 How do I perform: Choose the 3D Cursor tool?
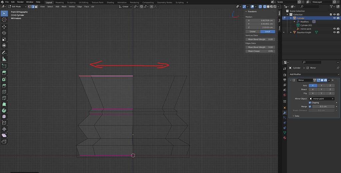(4, 20)
